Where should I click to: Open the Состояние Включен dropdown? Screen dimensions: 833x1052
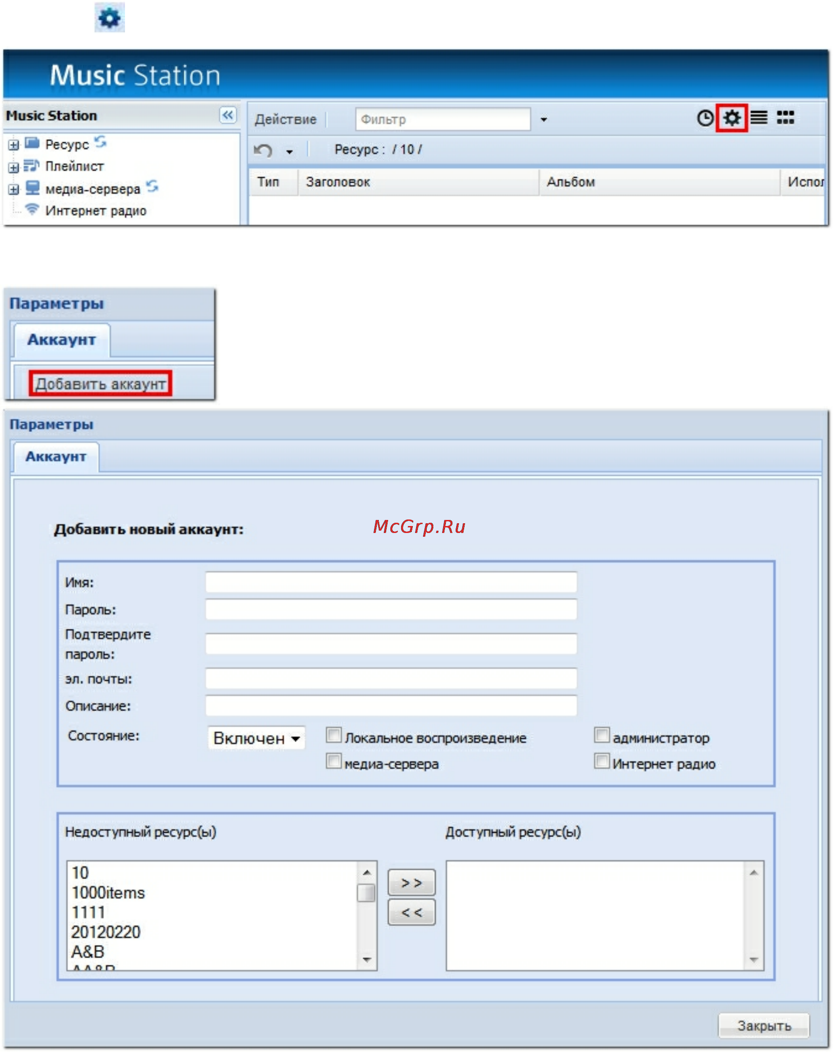point(257,738)
